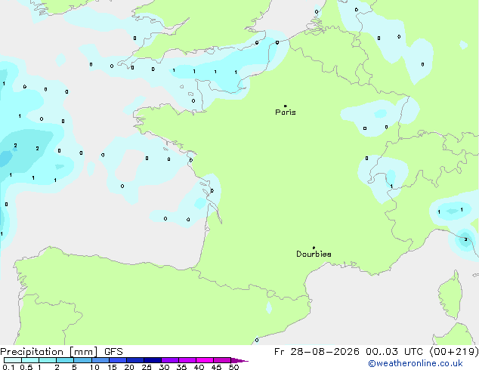Click the date 'Fr 28-08-2026'

point(317,352)
